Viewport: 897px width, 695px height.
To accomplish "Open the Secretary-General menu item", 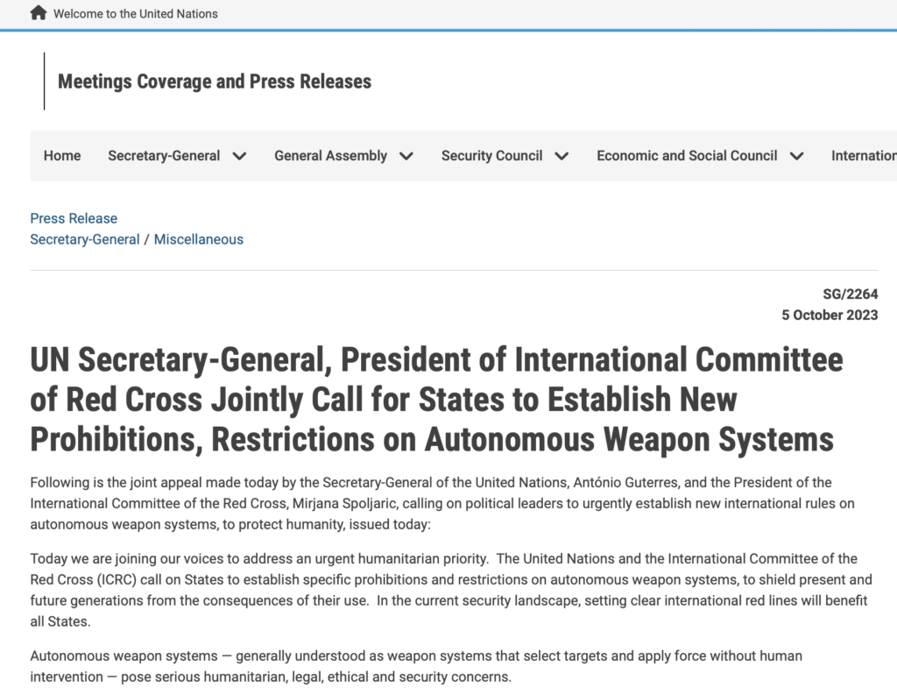I will 164,156.
